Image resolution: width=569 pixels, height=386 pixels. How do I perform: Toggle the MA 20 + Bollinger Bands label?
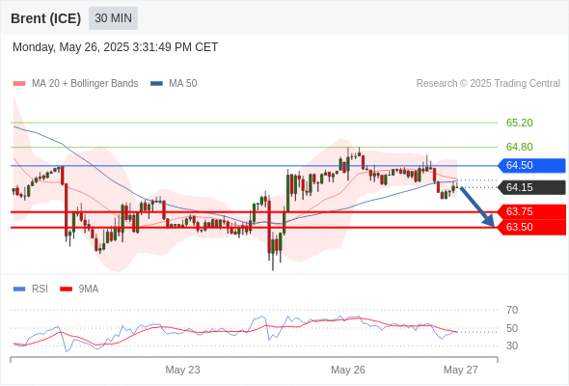[85, 84]
